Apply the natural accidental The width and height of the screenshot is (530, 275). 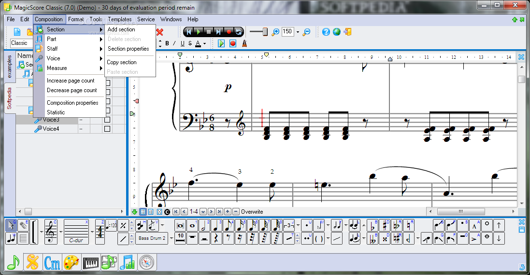(x=409, y=225)
